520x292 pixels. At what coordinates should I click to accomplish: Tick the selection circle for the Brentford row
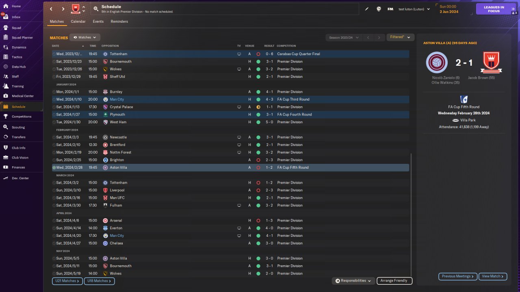coord(54,145)
